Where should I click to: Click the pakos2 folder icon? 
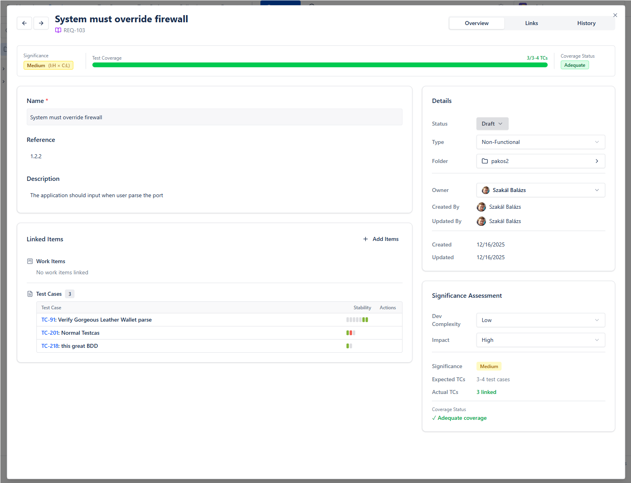[485, 161]
